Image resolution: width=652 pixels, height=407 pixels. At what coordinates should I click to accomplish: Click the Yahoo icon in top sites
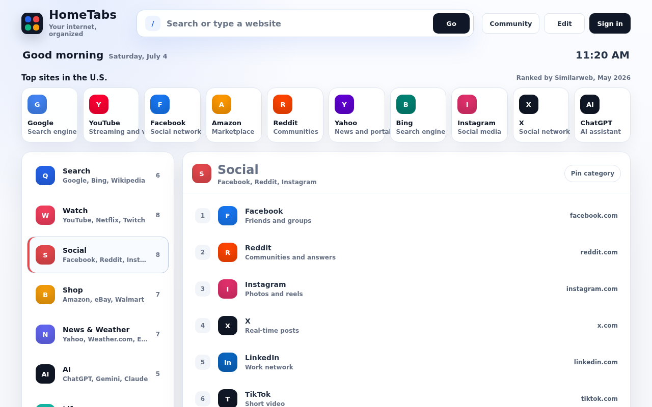pyautogui.click(x=344, y=104)
